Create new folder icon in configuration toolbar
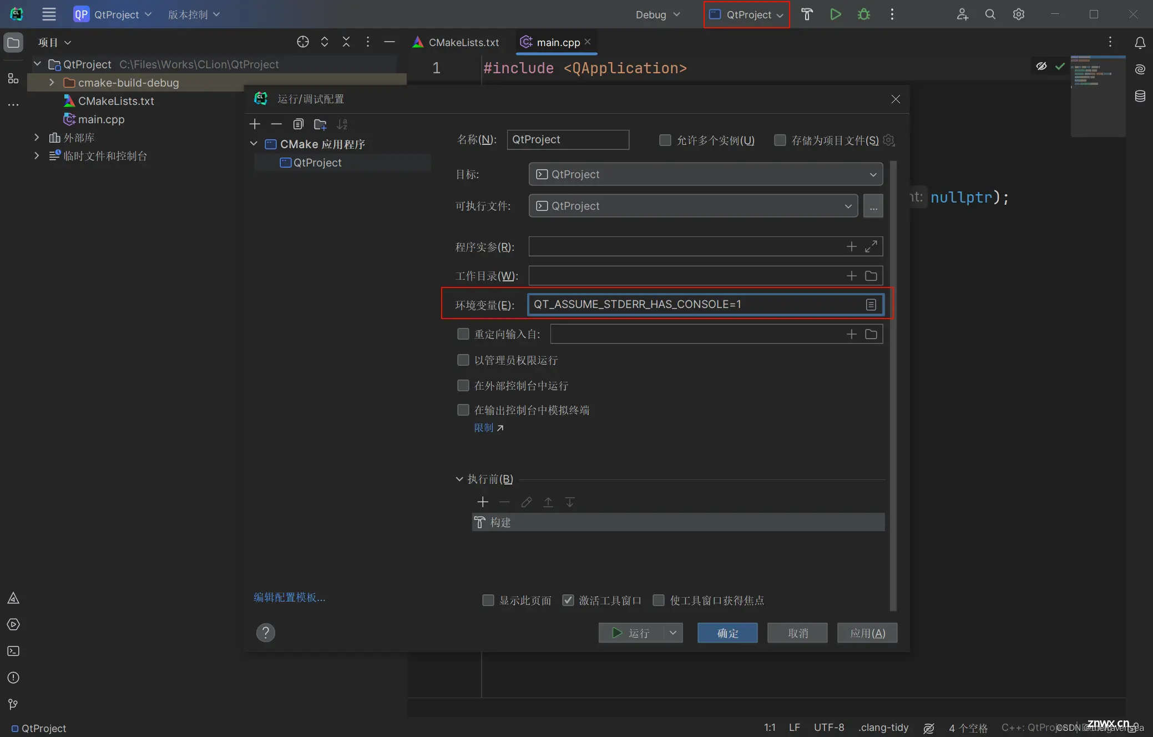The width and height of the screenshot is (1153, 737). (x=320, y=124)
